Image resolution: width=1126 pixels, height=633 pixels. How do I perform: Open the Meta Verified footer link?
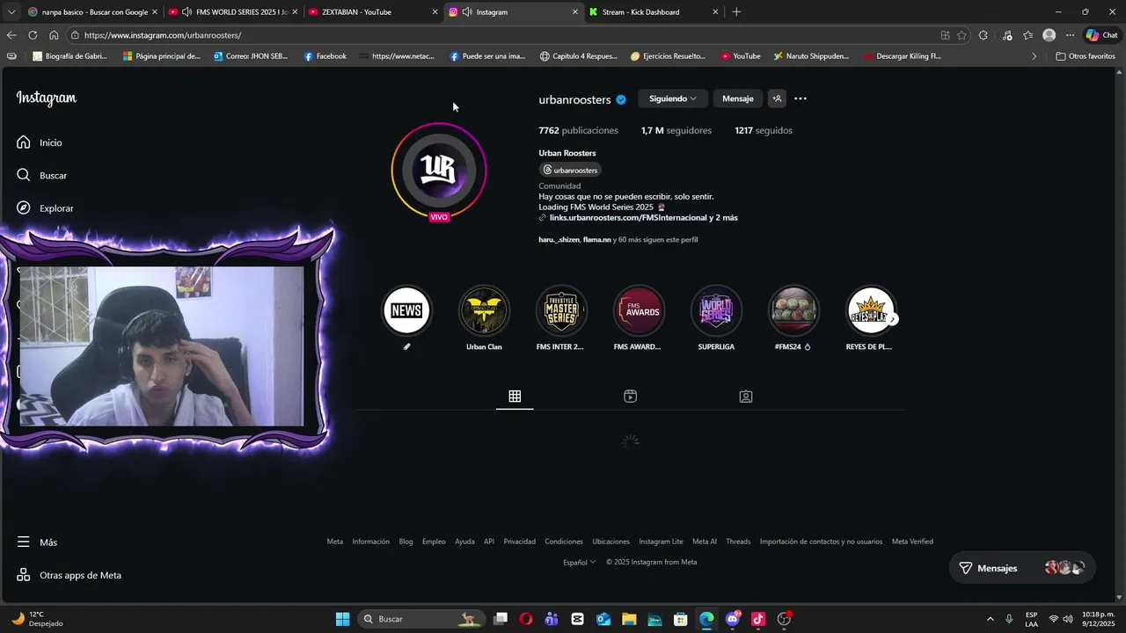pos(912,542)
